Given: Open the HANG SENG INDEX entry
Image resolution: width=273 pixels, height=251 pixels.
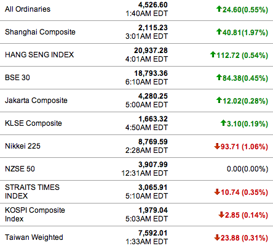Looking at the screenshot, I should tap(39, 55).
